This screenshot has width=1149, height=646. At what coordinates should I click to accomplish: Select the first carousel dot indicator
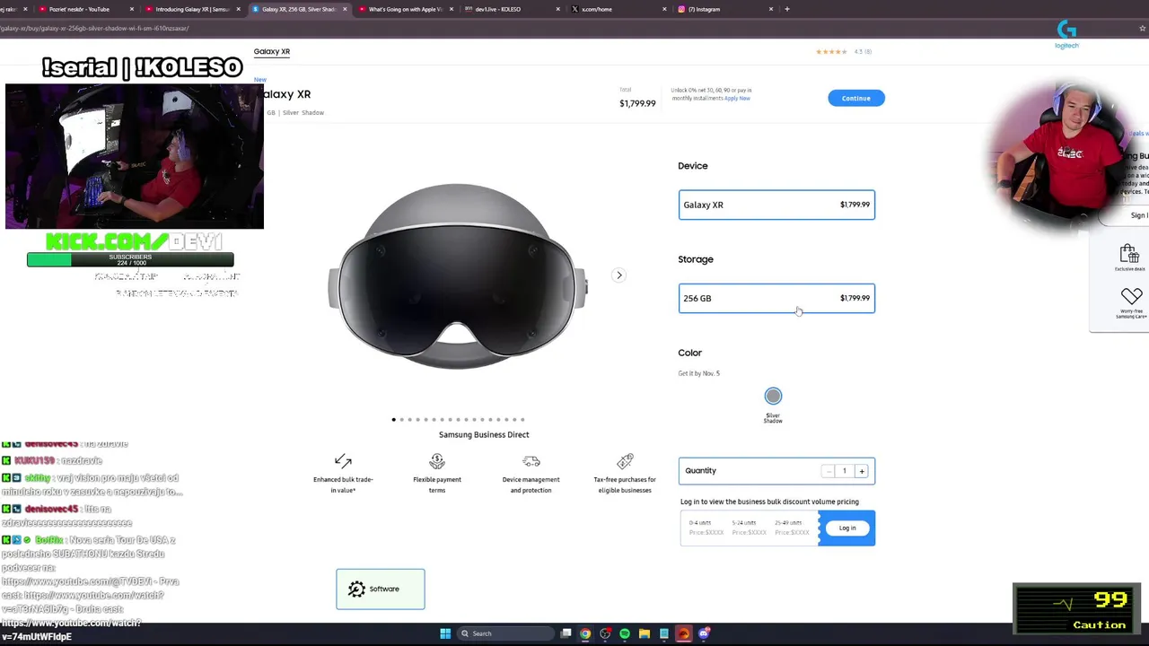(x=393, y=419)
